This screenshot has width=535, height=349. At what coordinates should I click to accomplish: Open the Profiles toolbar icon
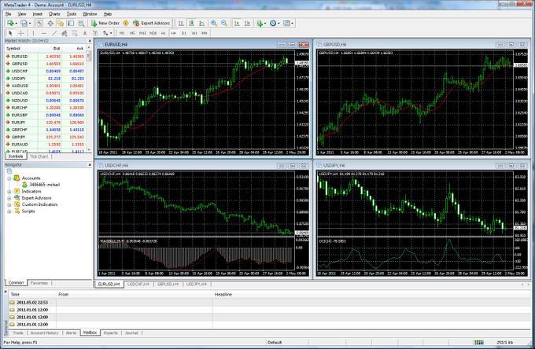click(x=24, y=23)
